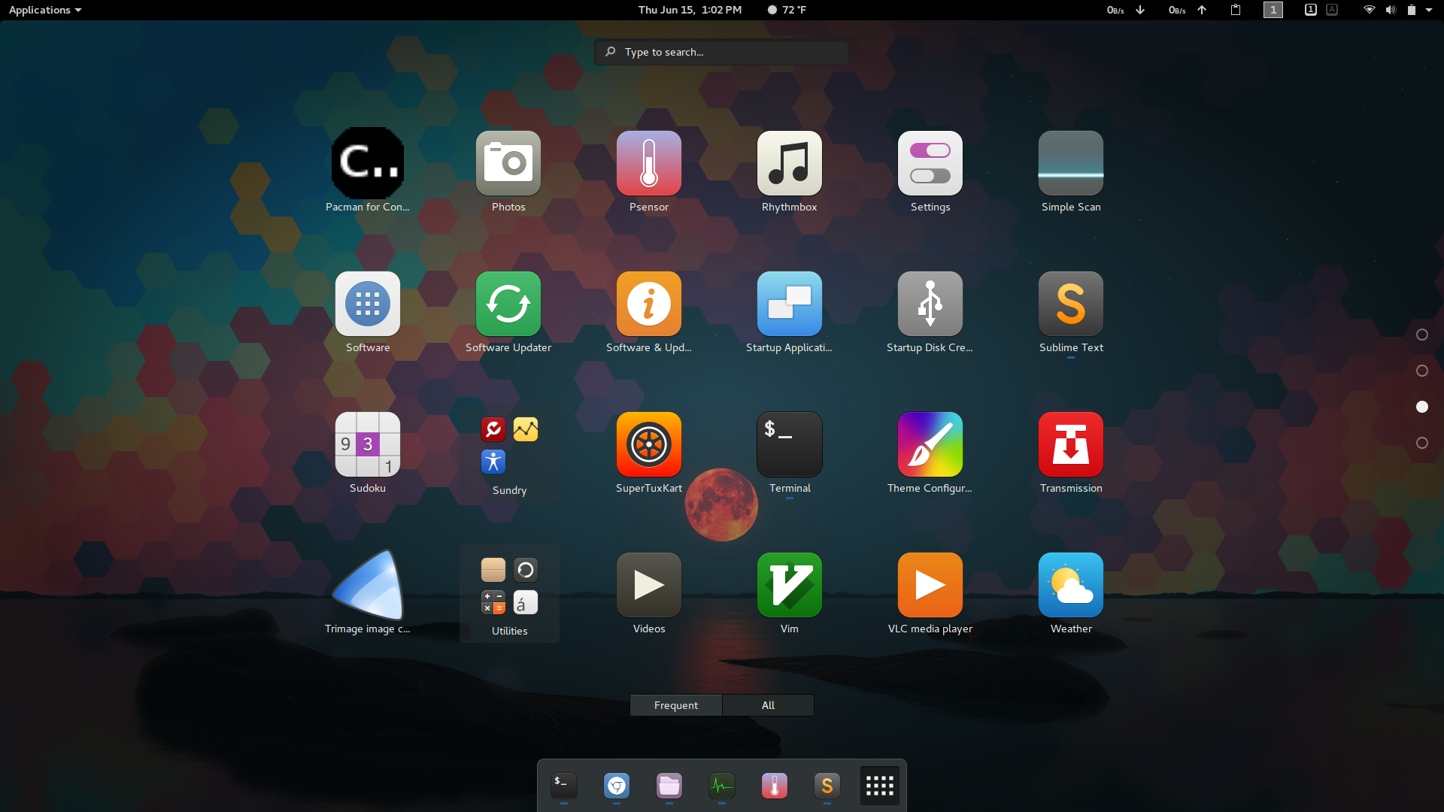The width and height of the screenshot is (1444, 812).
Task: Open the Settings app
Action: coord(930,163)
